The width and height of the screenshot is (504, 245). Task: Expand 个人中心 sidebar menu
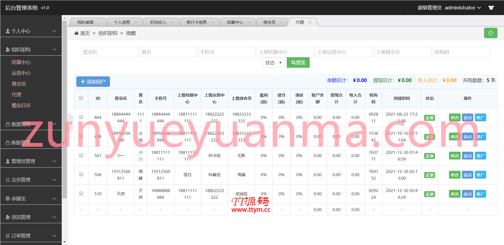(31, 31)
